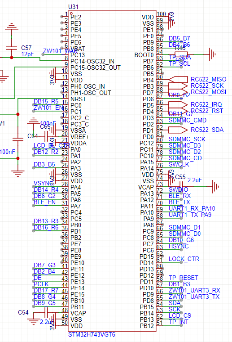
Task: Select the DB9_G5 net label
Action: pyautogui.click(x=44, y=303)
